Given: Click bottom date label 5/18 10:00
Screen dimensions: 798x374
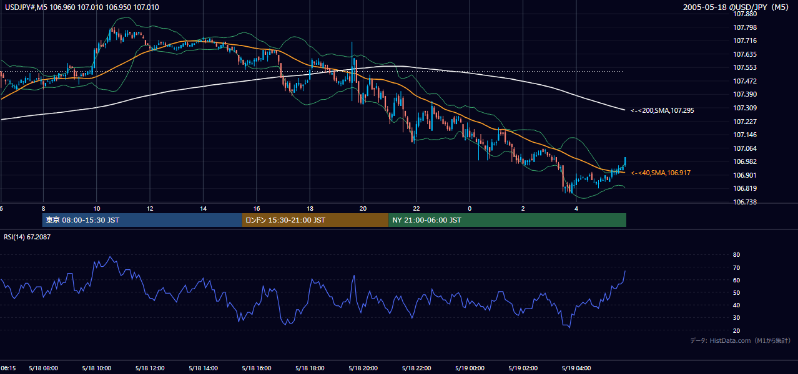Looking at the screenshot, I should coord(97,368).
